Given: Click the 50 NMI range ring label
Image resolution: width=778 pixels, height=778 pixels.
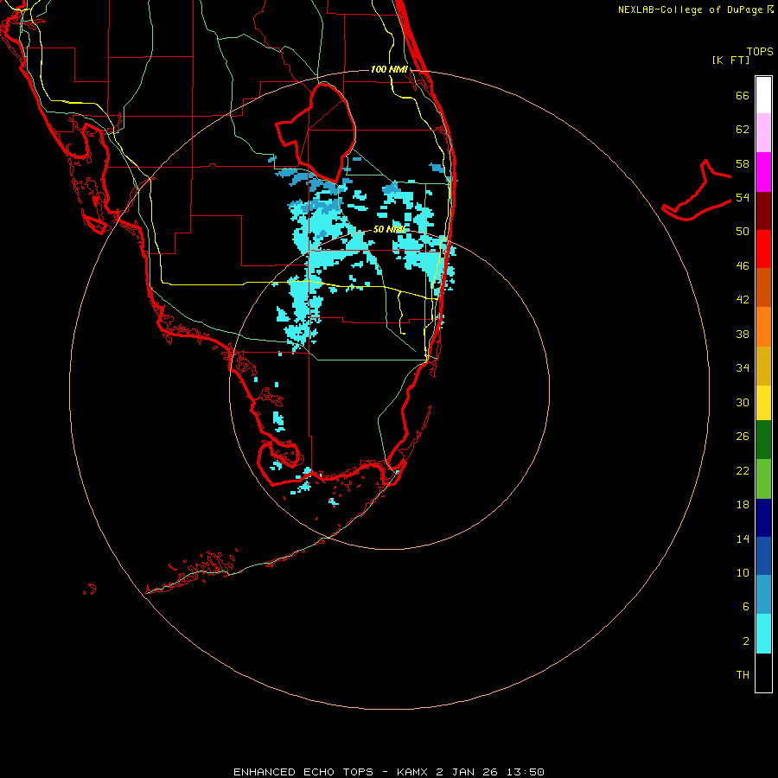Looking at the screenshot, I should pos(389,229).
